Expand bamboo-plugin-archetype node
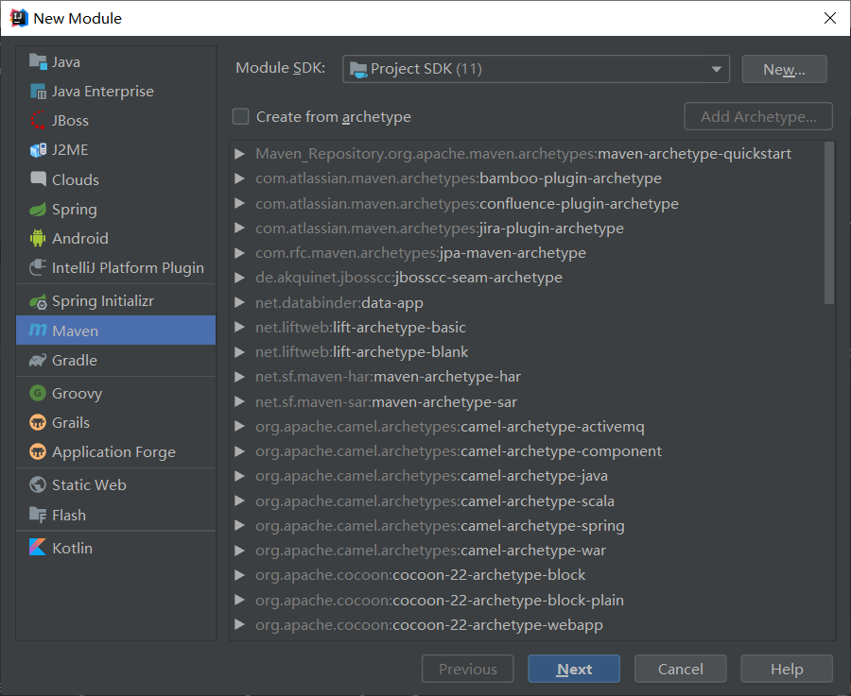Screen dimensions: 851x696 tap(239, 178)
